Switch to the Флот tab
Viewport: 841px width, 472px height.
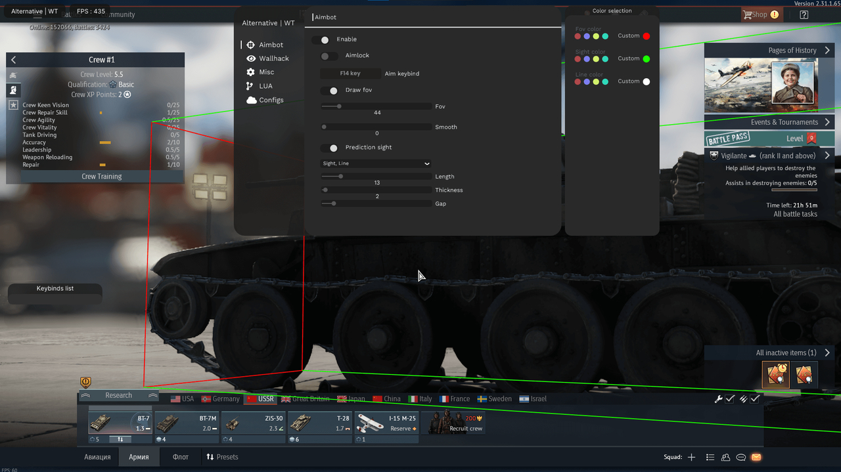[x=181, y=457]
